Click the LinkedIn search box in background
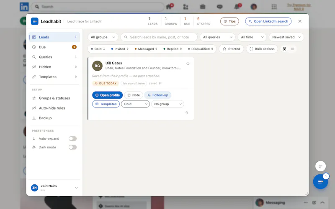Screen dimensions: 335x209 pyautogui.click(x=98, y=7)
